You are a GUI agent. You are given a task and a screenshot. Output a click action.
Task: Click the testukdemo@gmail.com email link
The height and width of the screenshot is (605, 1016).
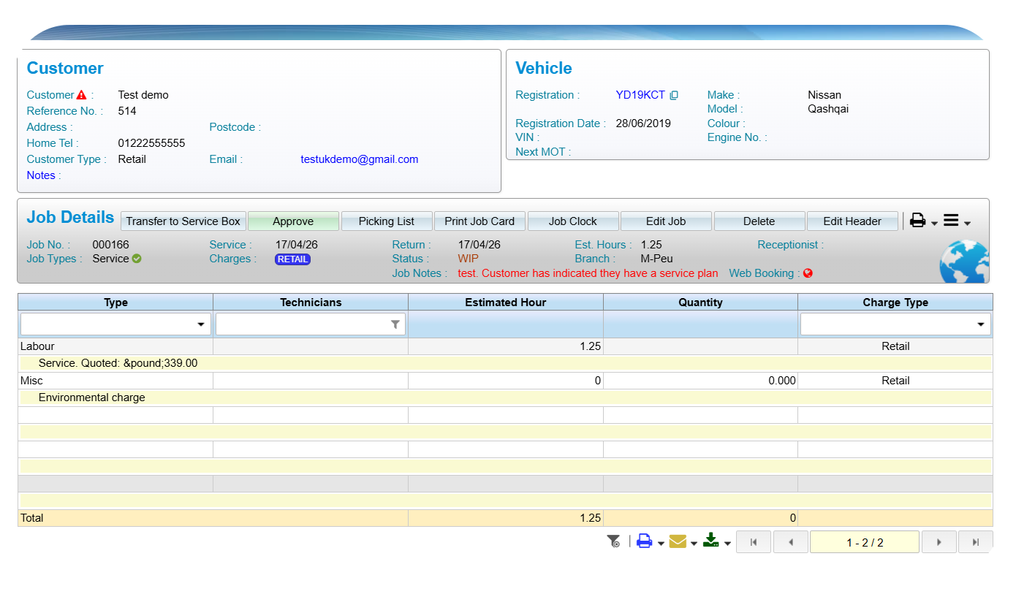359,159
